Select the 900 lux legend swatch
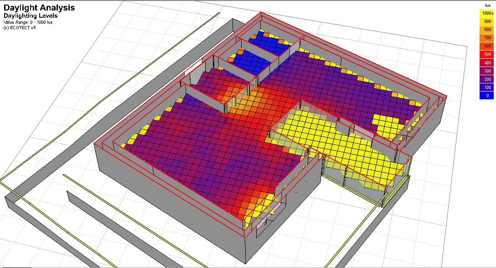 pyautogui.click(x=487, y=21)
